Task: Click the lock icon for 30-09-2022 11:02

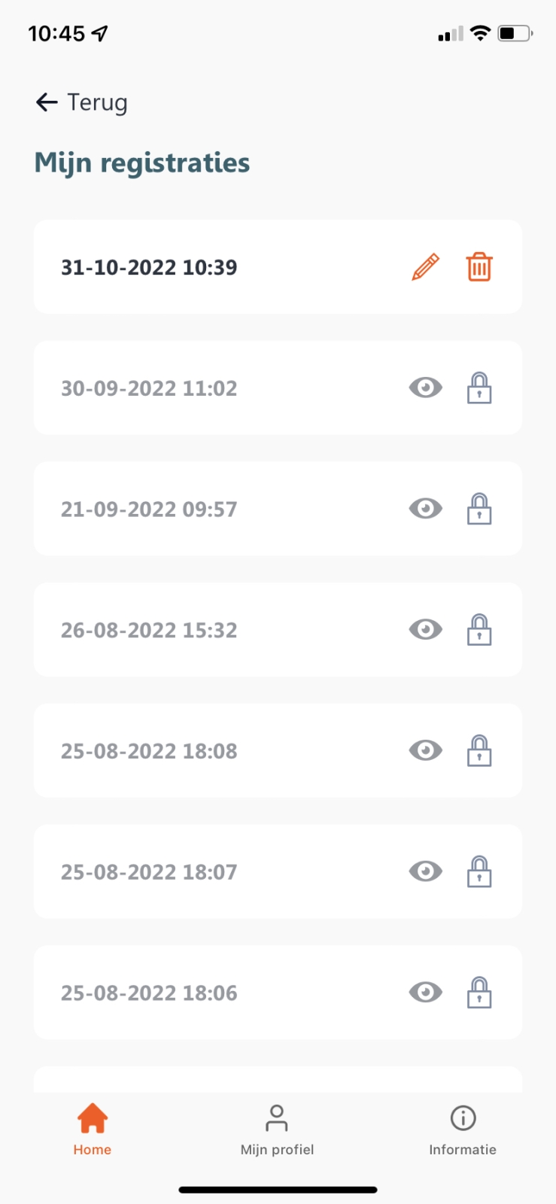Action: (479, 388)
